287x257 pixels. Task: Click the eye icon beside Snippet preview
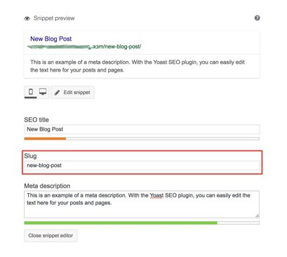[27, 18]
